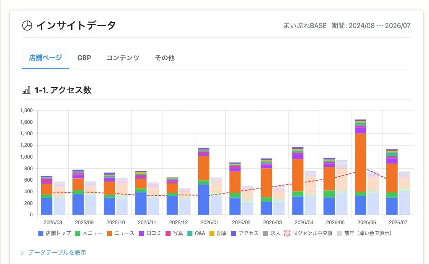429x264 pixels.
Task: Toggle 口コミ purple legend swatch
Action: (x=141, y=233)
